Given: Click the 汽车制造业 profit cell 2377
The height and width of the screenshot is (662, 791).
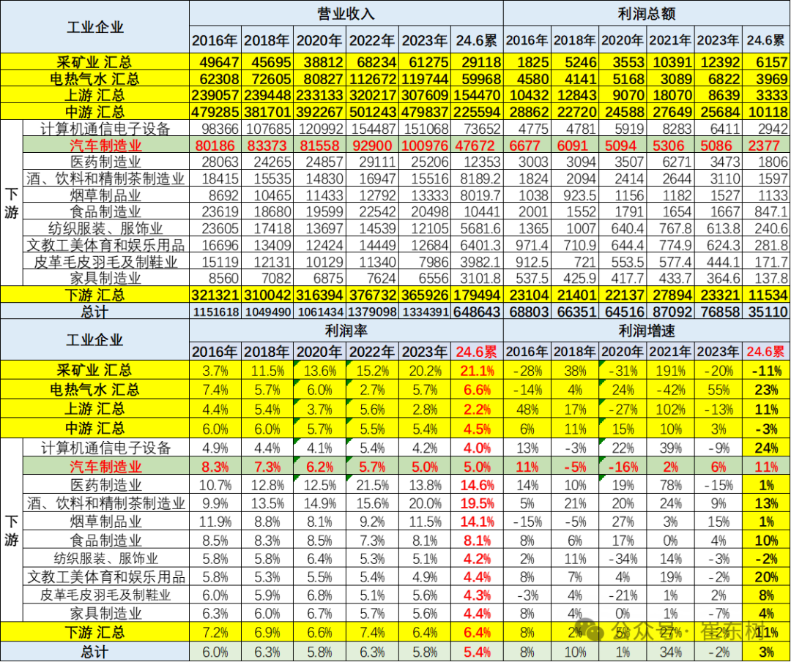Looking at the screenshot, I should point(767,146).
